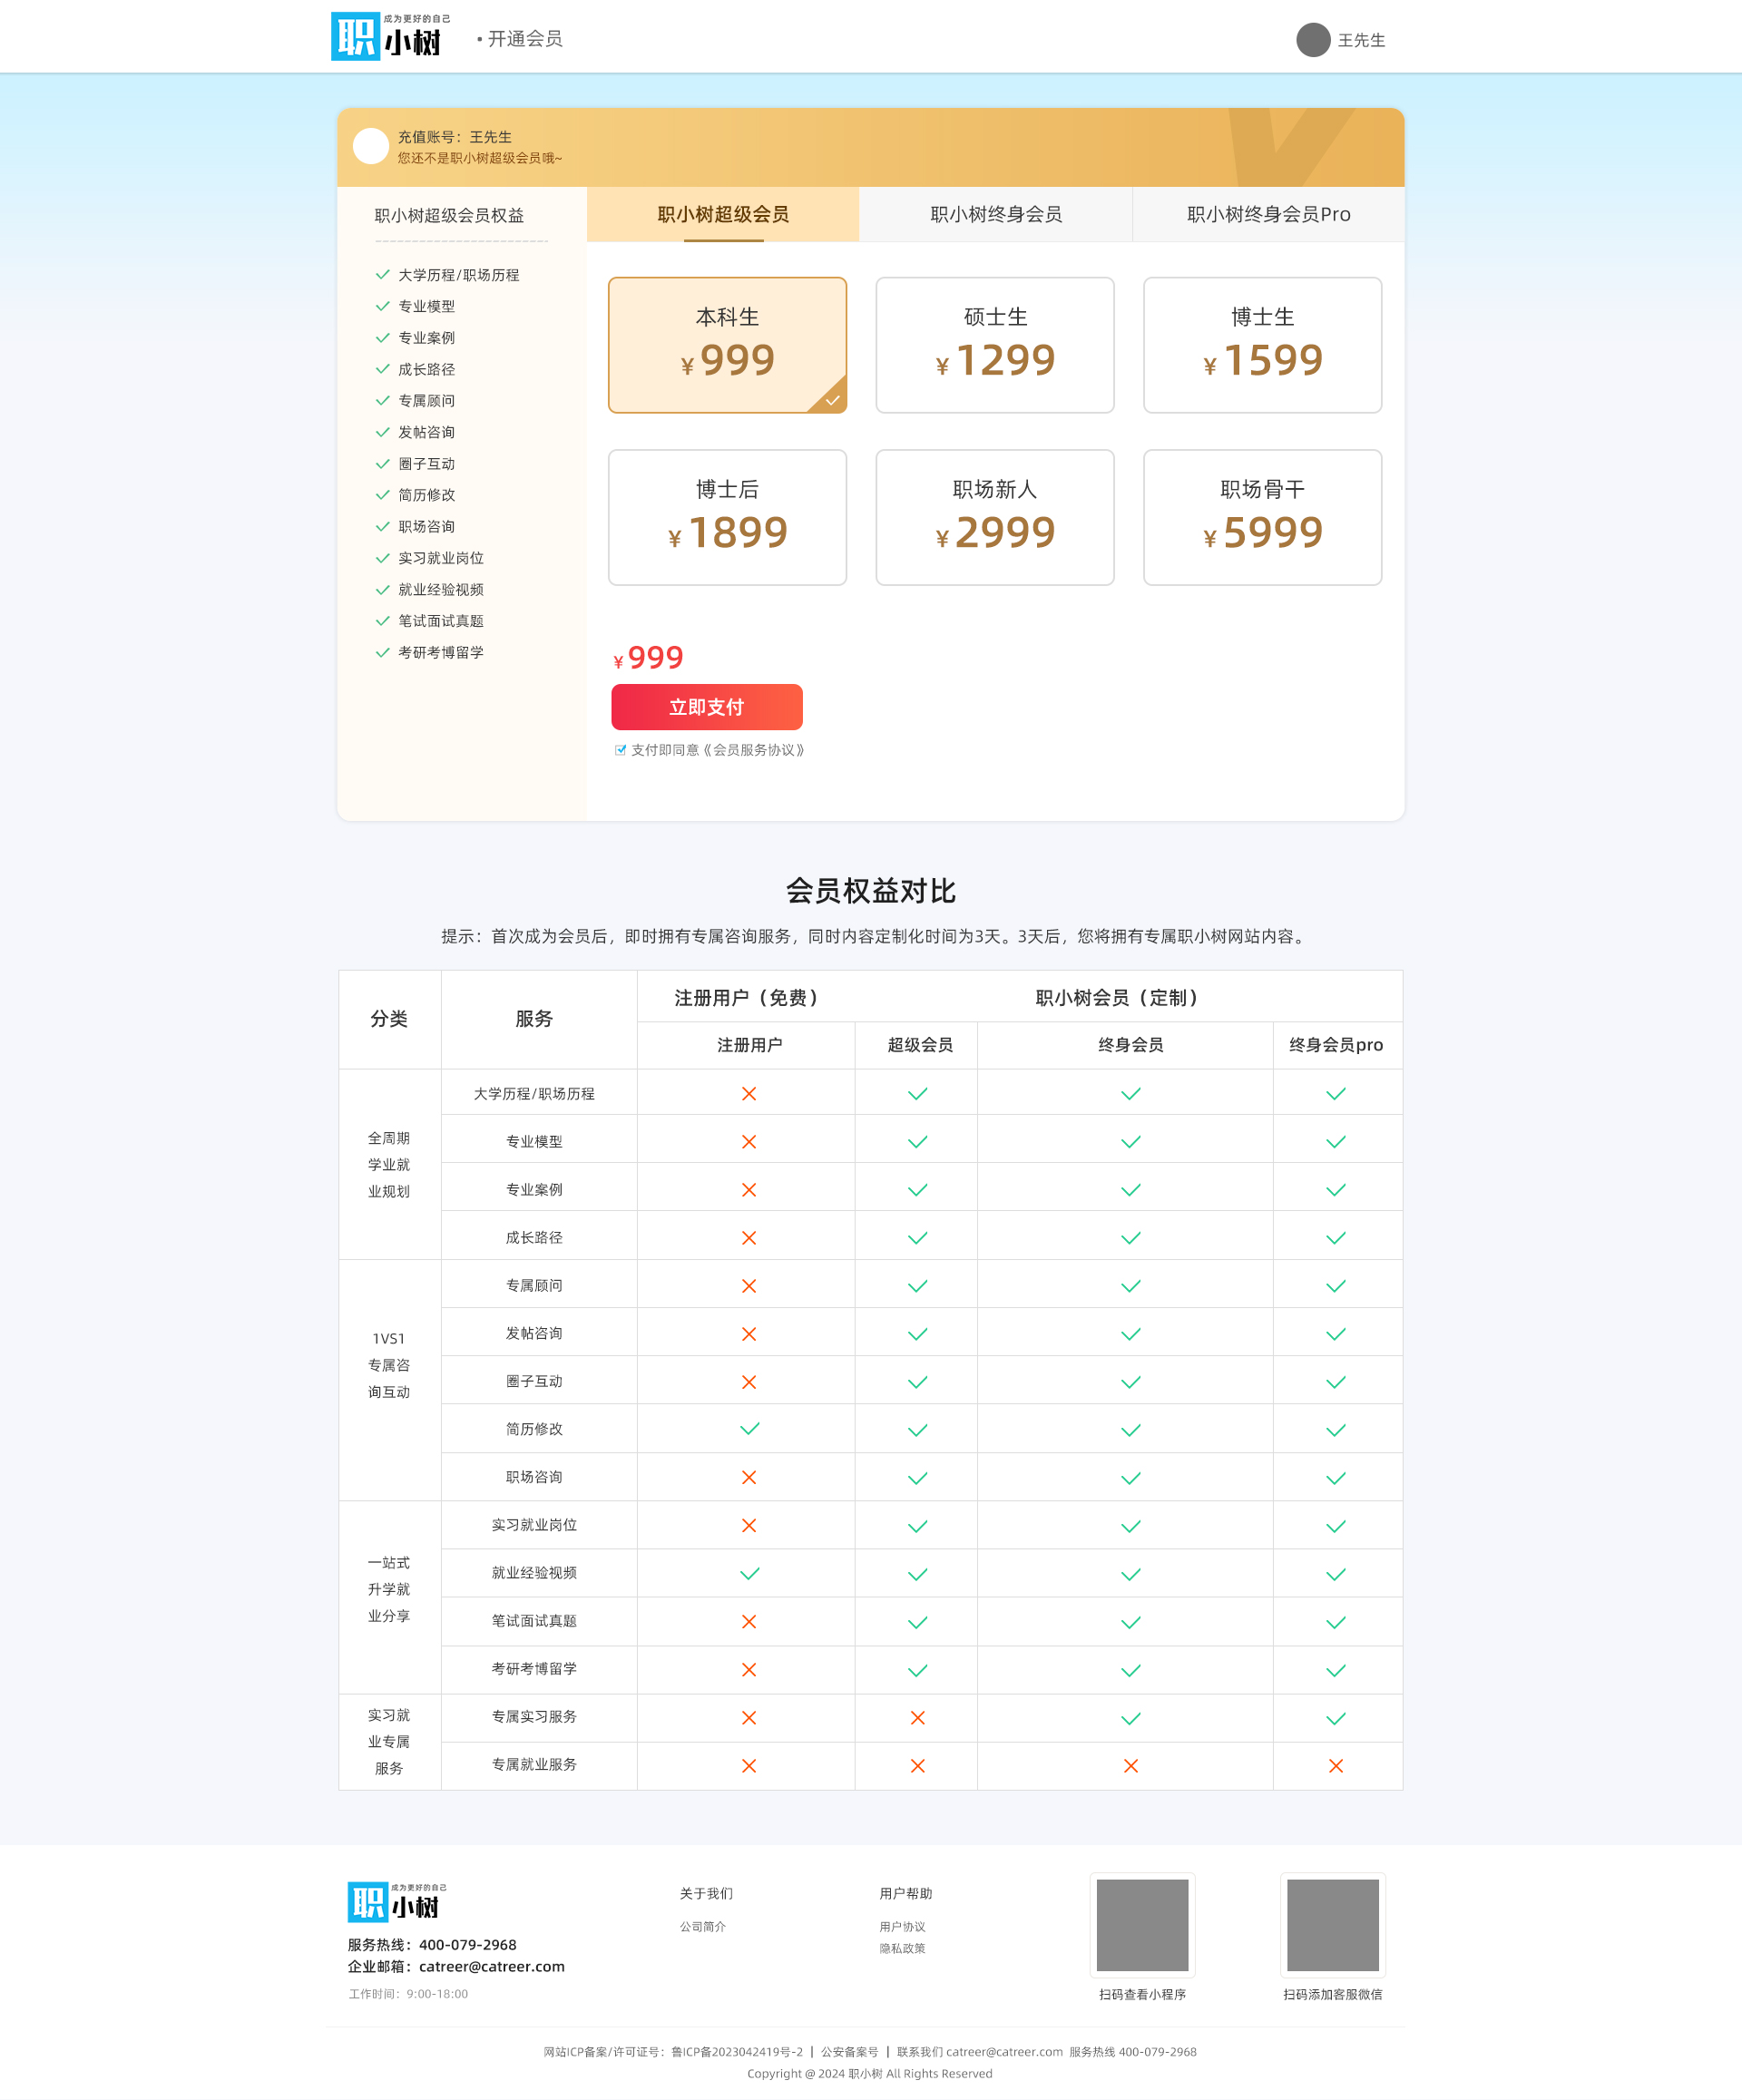
Task: Click the green check for 终身会员pro in the 实习就业岗位 row
Action: coord(1336,1526)
